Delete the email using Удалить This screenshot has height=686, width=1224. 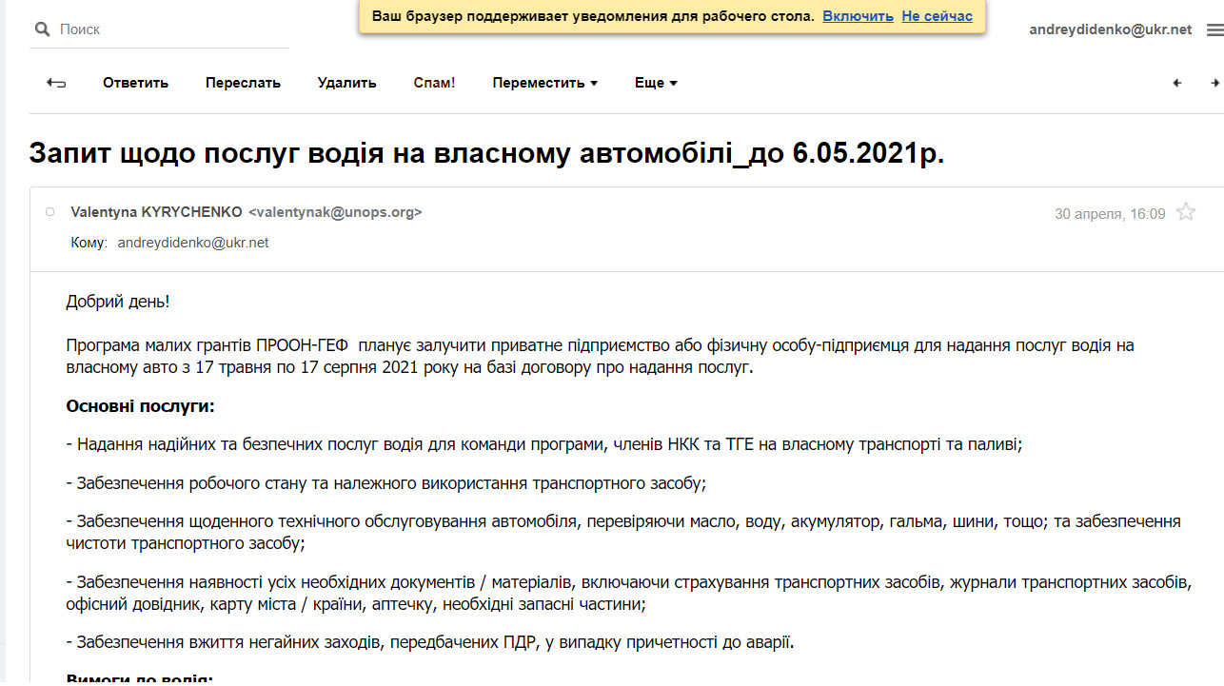point(346,83)
